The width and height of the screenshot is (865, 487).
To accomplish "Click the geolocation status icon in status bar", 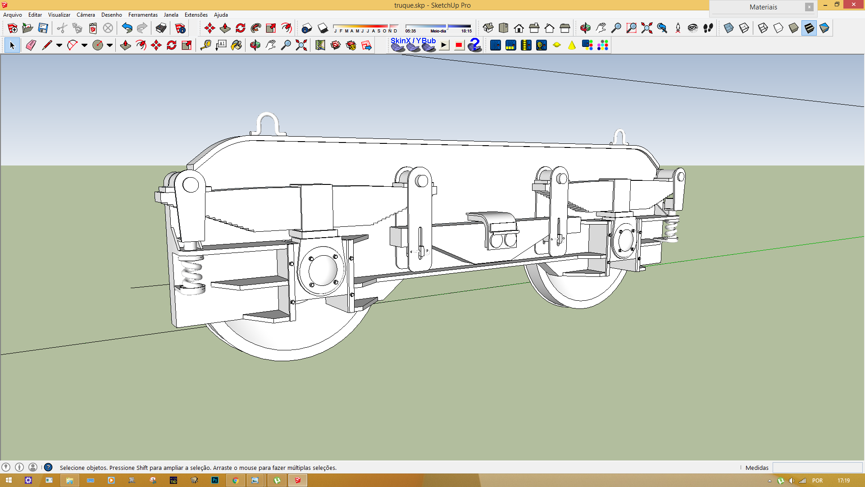I will tap(6, 467).
